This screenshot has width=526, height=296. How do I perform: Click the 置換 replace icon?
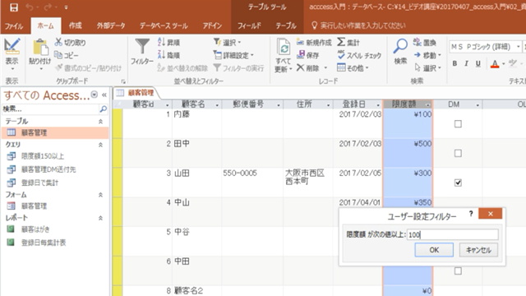tap(418, 42)
